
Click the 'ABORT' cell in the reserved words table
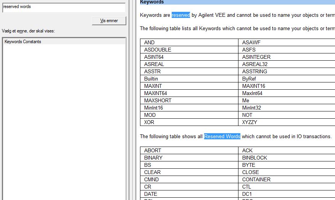(153, 151)
